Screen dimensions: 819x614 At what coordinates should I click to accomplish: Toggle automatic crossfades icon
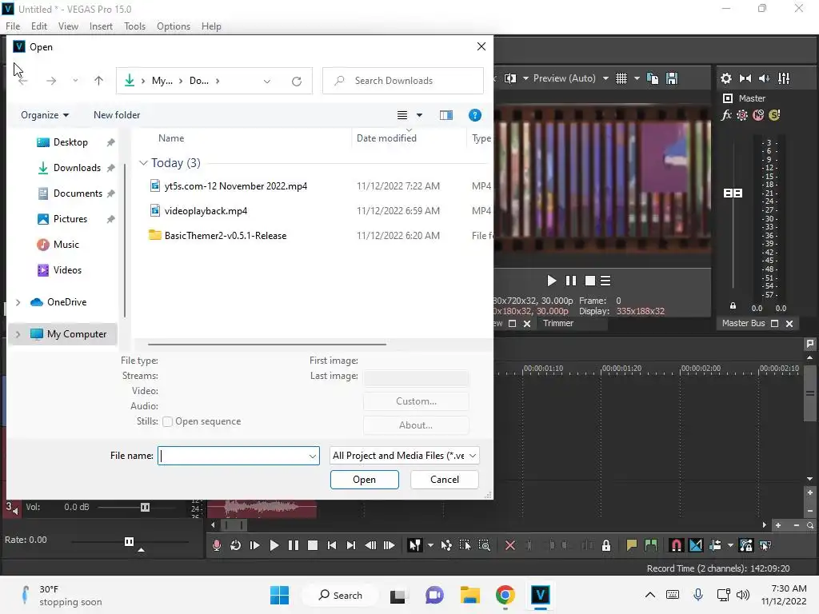tap(696, 545)
